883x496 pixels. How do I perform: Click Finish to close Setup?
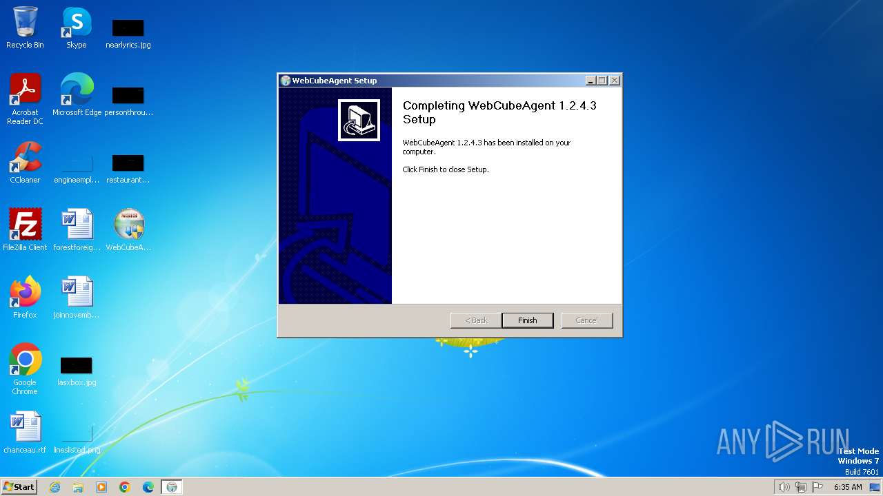(x=527, y=320)
